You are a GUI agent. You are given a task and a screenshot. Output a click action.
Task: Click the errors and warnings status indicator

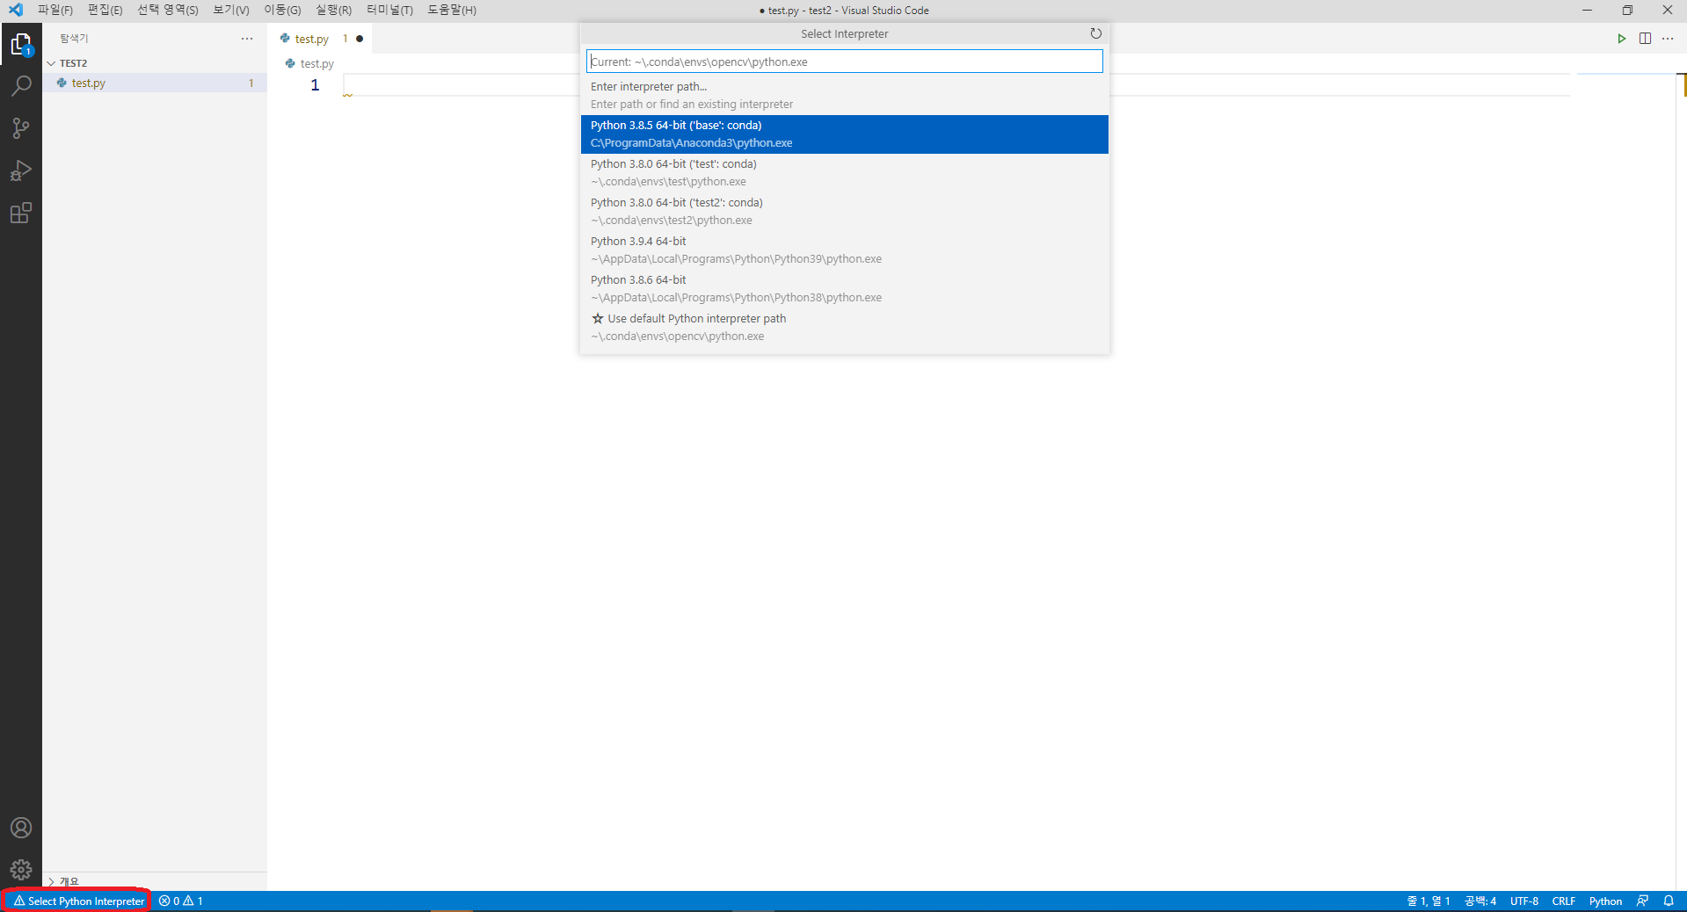pos(181,901)
